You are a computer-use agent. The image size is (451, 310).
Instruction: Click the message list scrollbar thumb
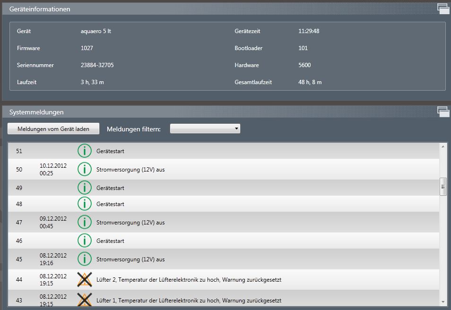click(x=443, y=186)
